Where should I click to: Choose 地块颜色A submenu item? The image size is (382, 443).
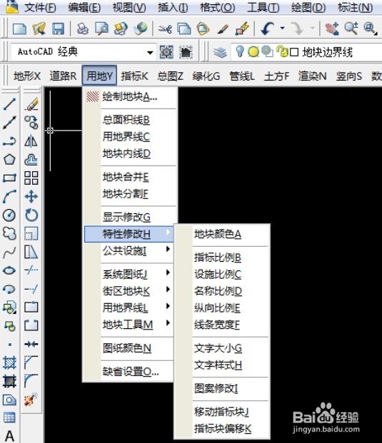(x=222, y=234)
